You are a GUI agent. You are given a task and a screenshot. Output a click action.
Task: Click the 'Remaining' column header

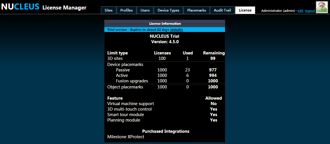coord(214,53)
